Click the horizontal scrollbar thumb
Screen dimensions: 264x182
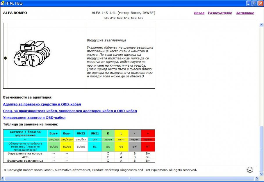point(129,178)
